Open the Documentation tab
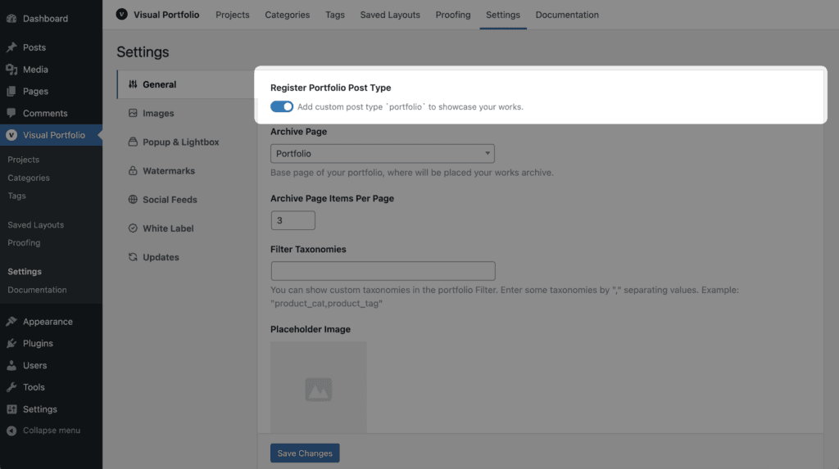The width and height of the screenshot is (839, 469). click(x=567, y=15)
